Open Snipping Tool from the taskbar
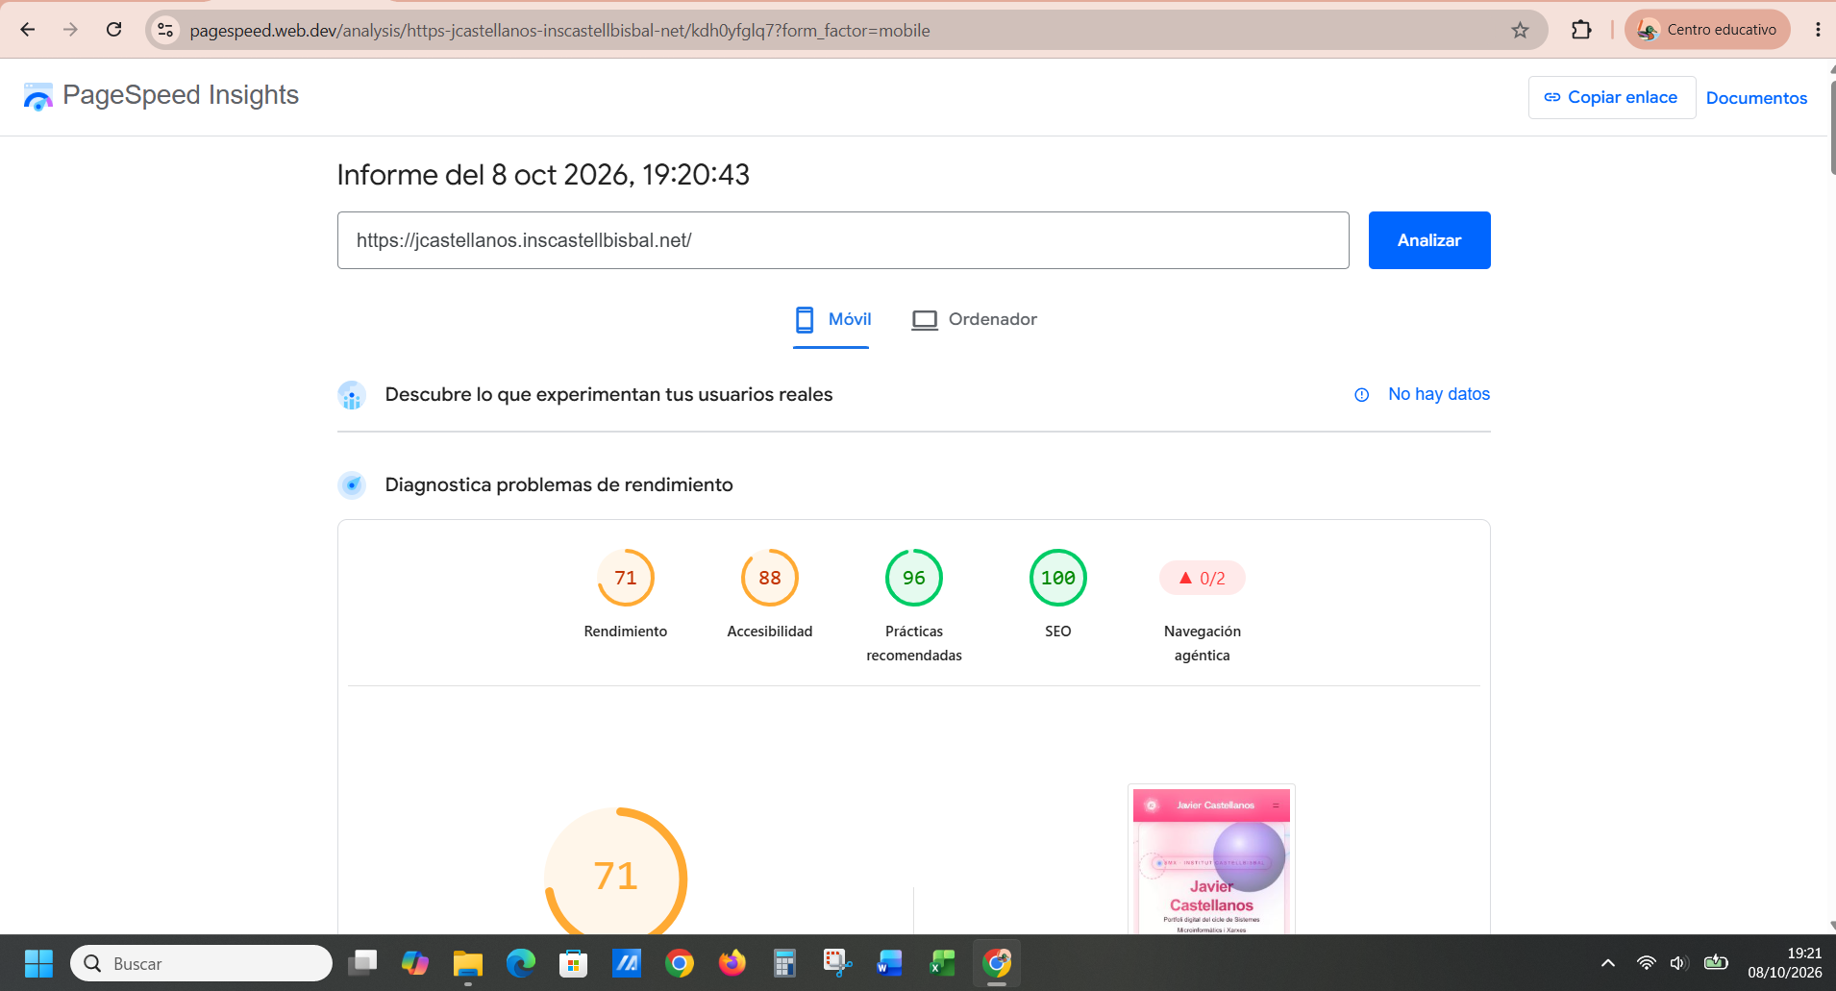The width and height of the screenshot is (1836, 991). click(838, 963)
